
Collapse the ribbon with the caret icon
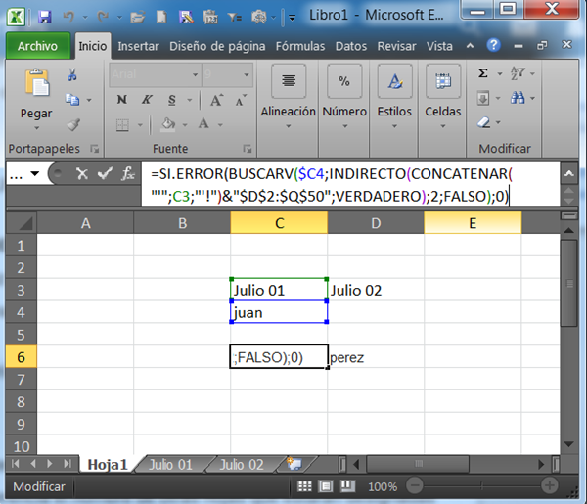(470, 46)
